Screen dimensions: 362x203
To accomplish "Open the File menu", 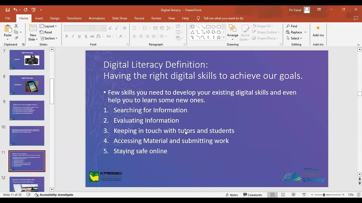I will point(8,18).
